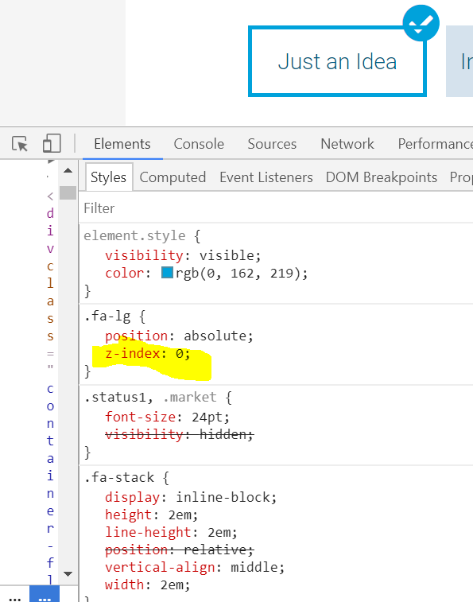The height and width of the screenshot is (602, 473).
Task: Click the .fa-lg selector
Action: (x=107, y=317)
